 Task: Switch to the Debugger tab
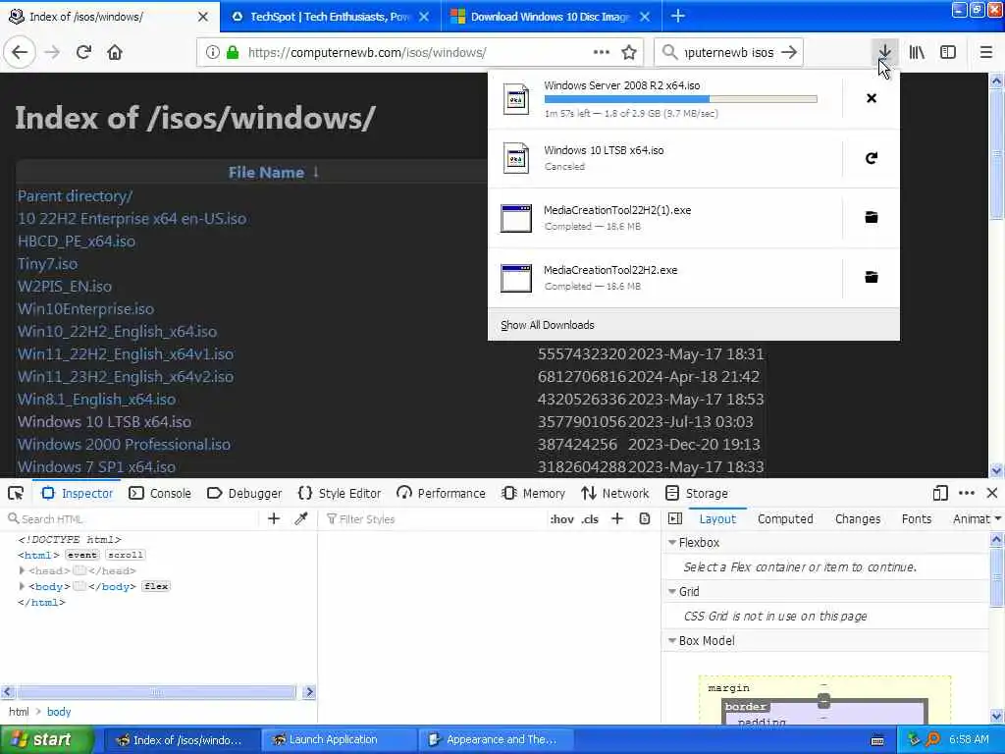pyautogui.click(x=244, y=493)
